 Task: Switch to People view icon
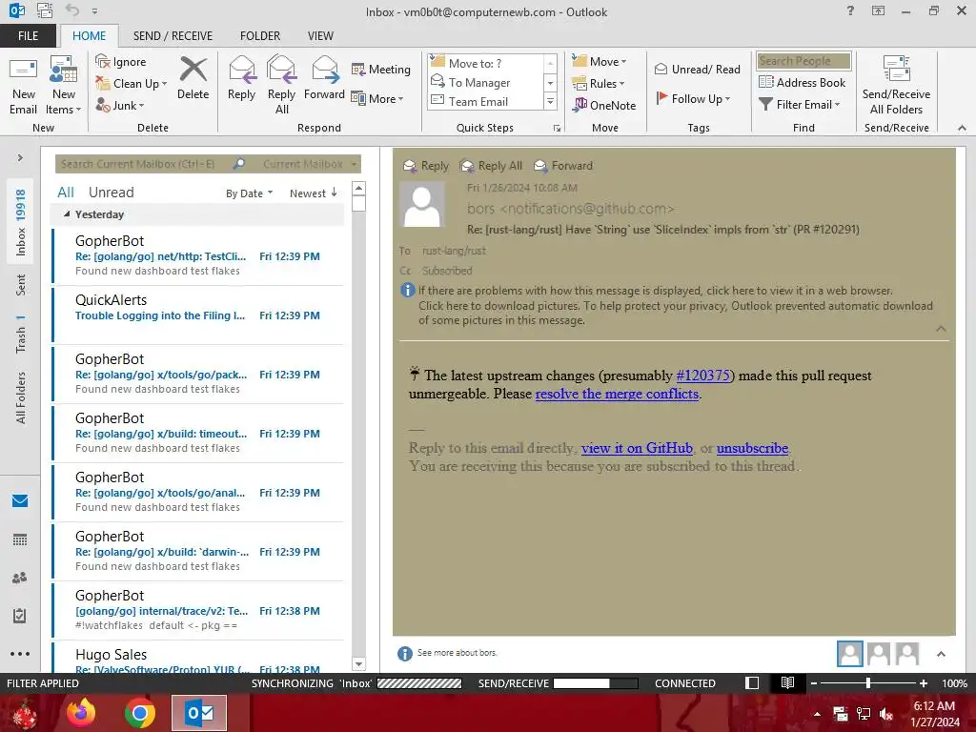(20, 578)
